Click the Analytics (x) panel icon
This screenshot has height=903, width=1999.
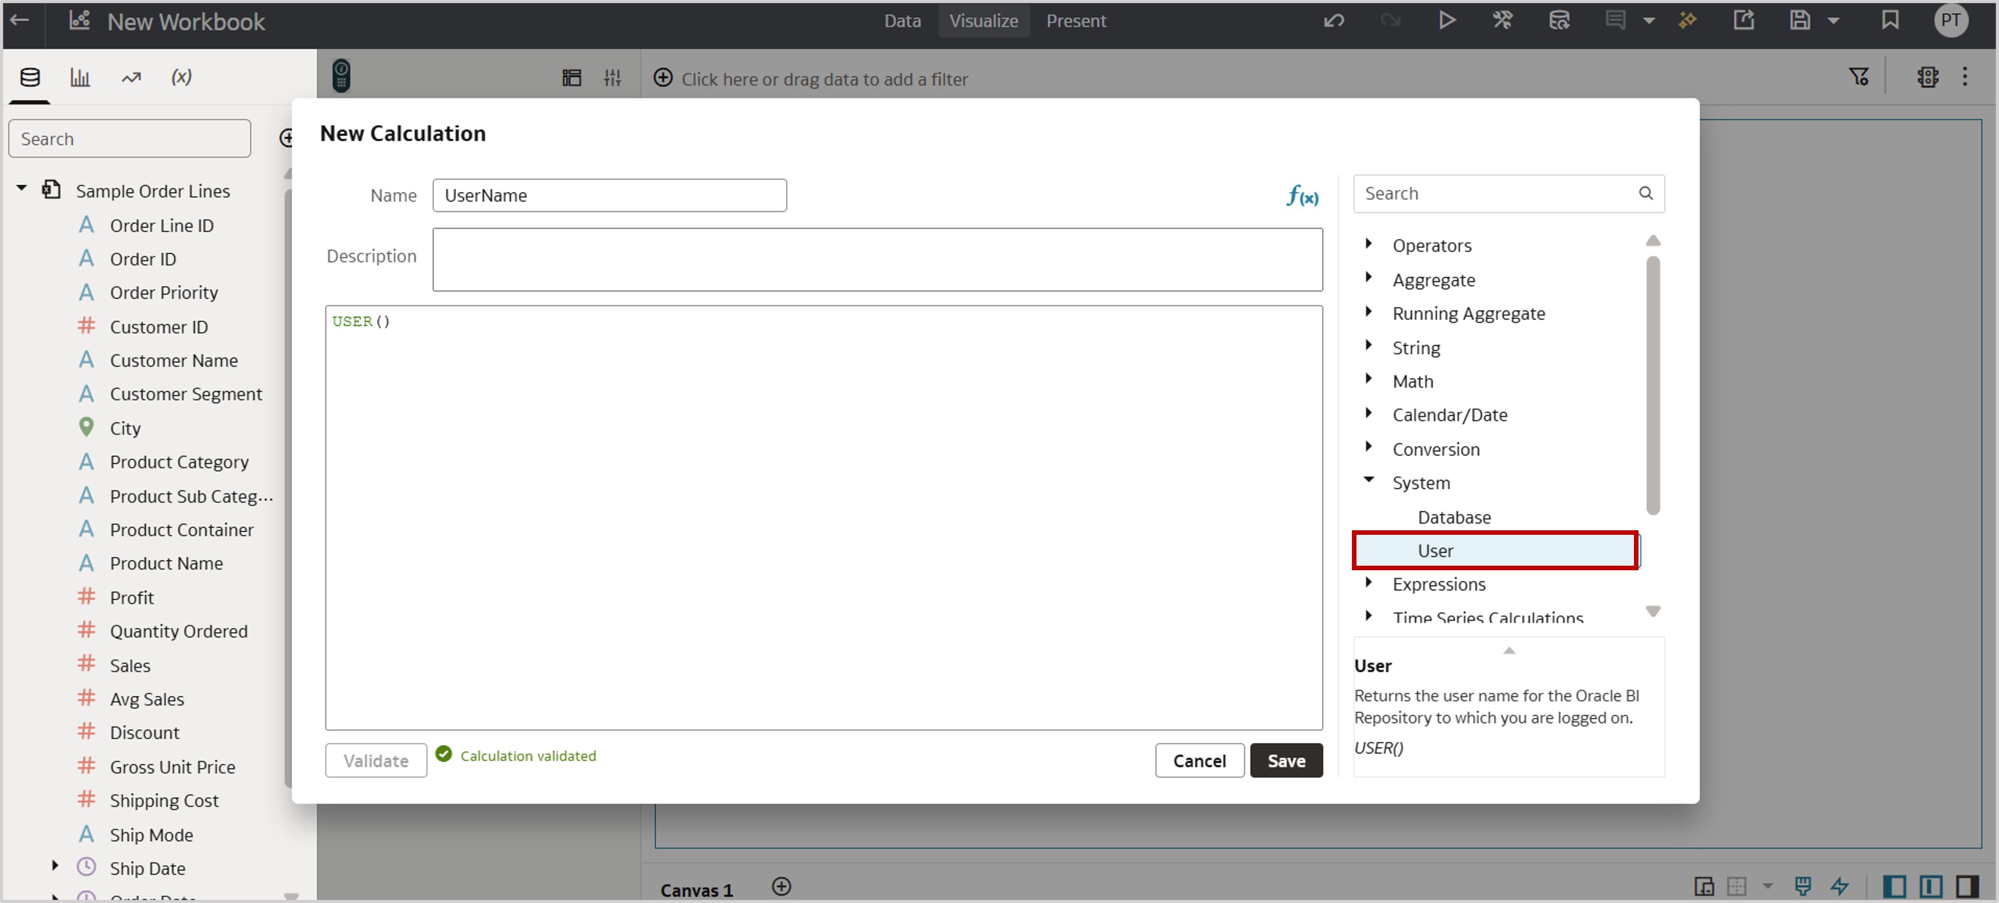coord(181,77)
